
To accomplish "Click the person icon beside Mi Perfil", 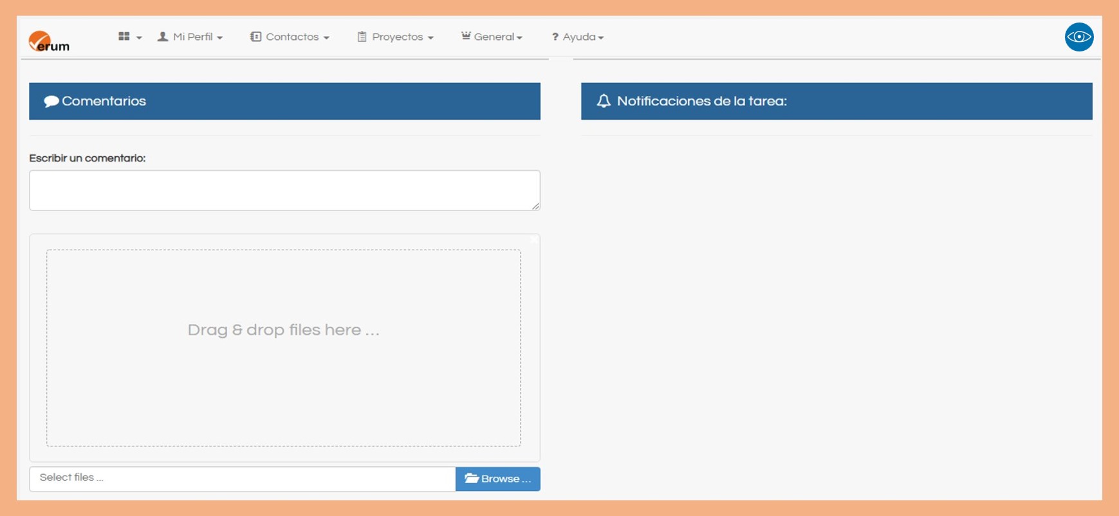I will (163, 37).
